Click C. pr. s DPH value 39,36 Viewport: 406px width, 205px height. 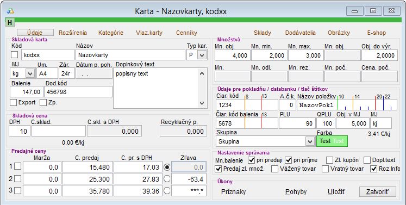coord(138,191)
